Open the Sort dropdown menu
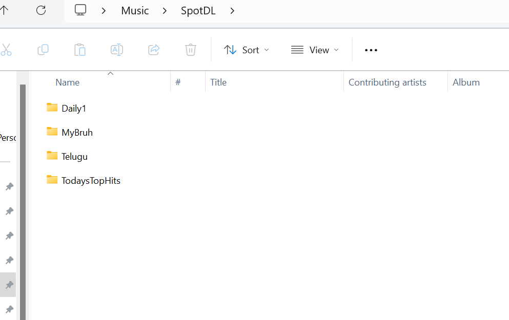This screenshot has height=320, width=509. click(x=247, y=50)
